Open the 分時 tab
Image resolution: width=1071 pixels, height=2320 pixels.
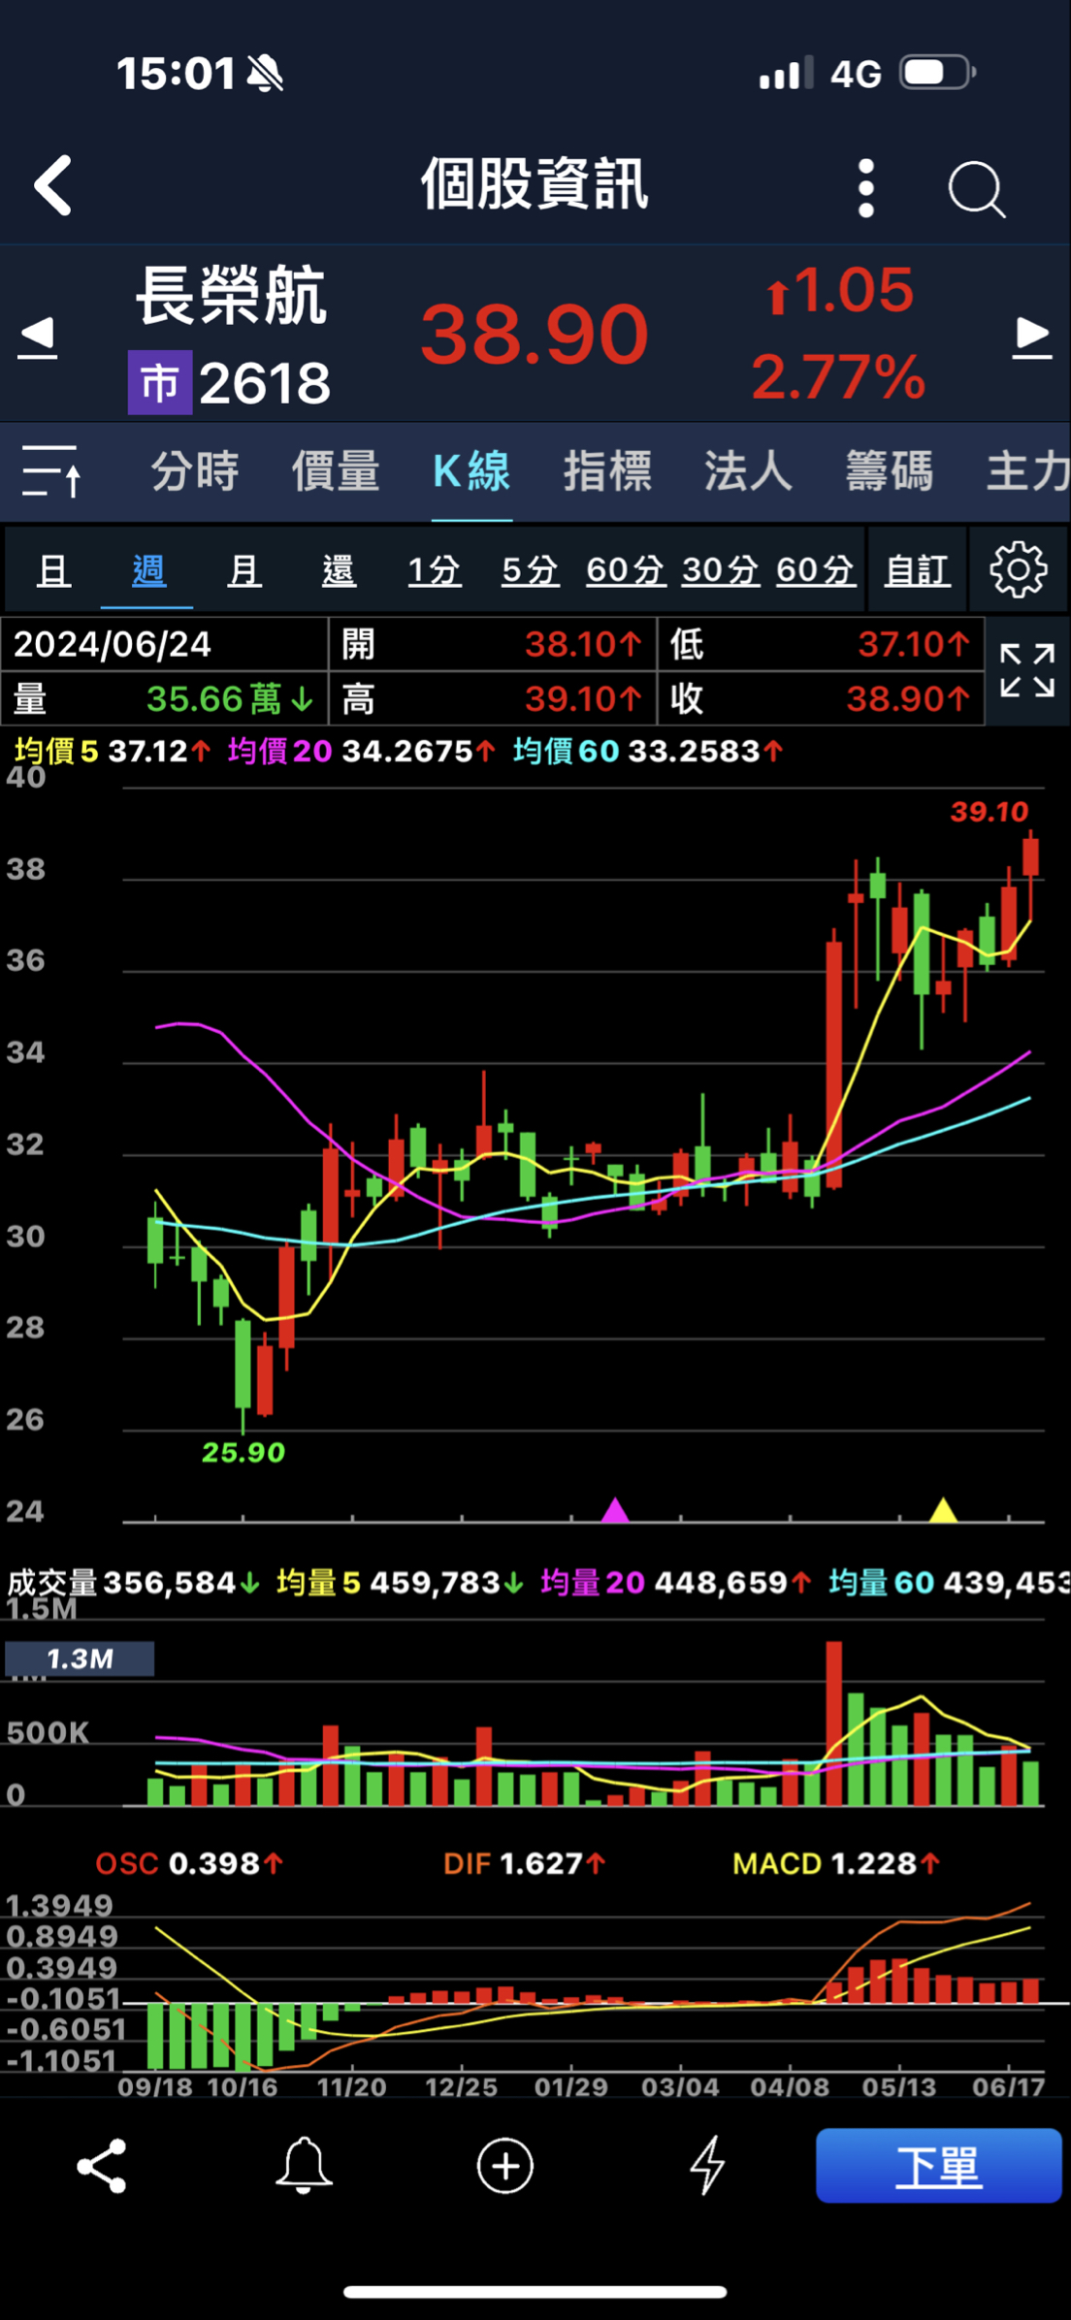point(194,472)
